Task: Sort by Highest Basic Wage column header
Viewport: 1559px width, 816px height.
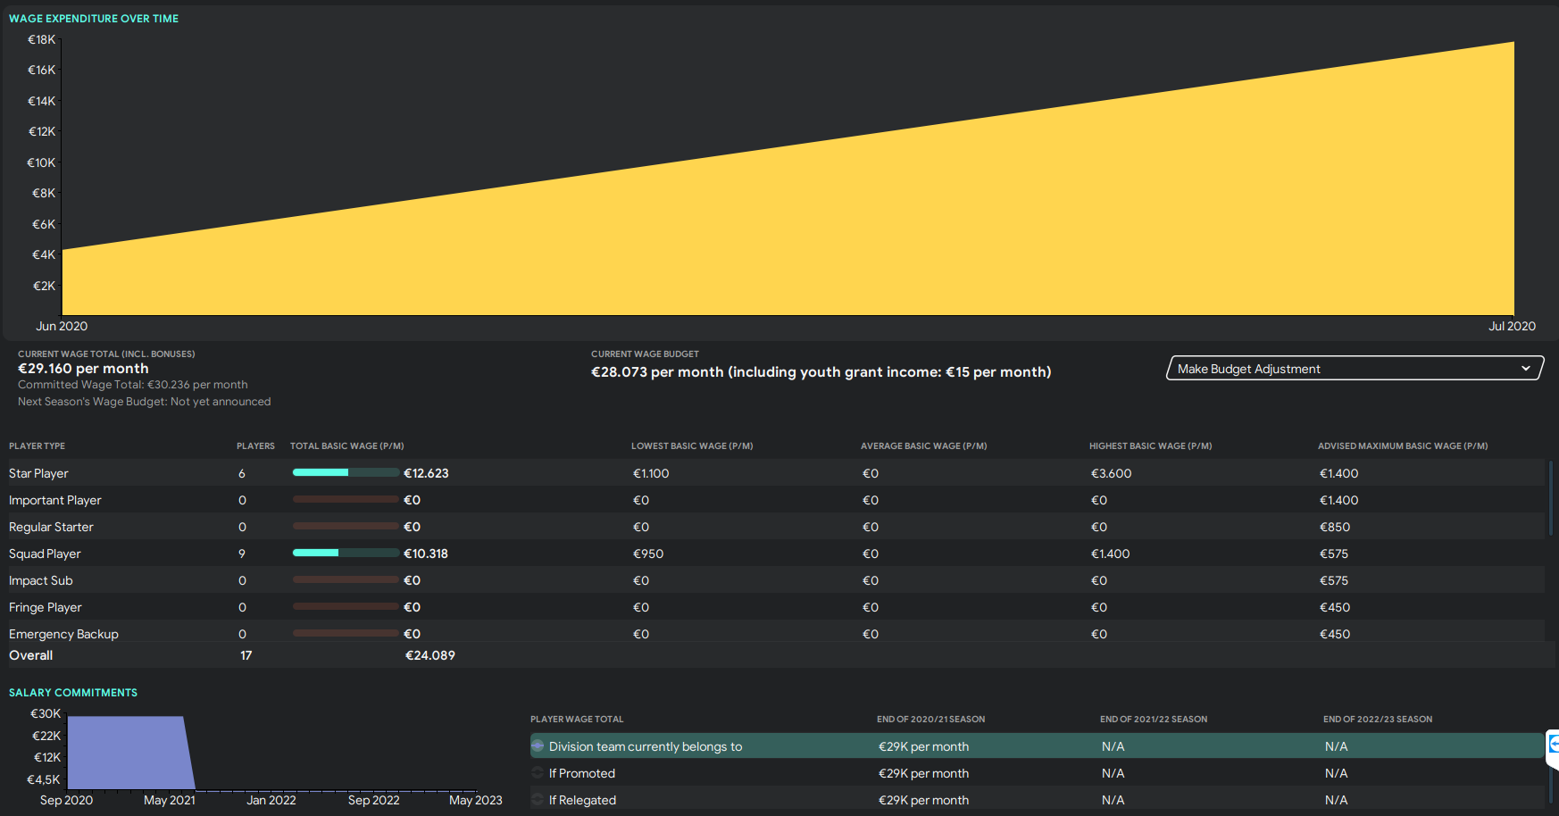Action: point(1150,446)
